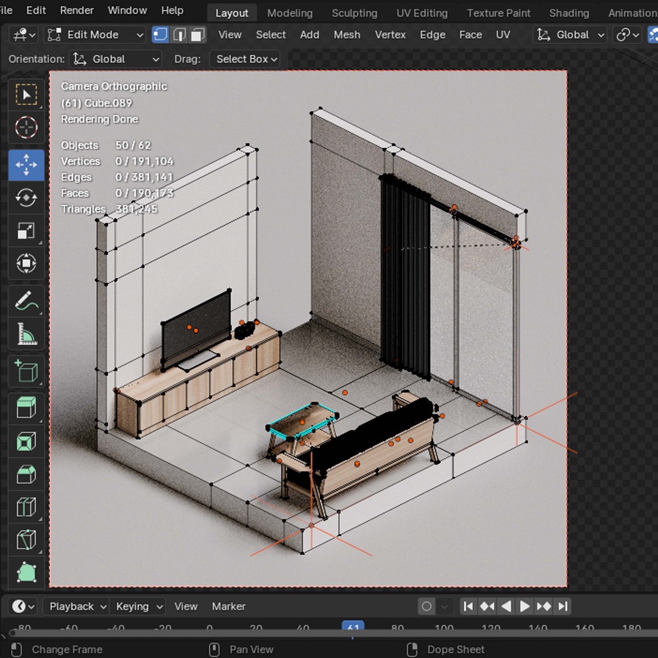Open the Vertex menu

coord(391,35)
